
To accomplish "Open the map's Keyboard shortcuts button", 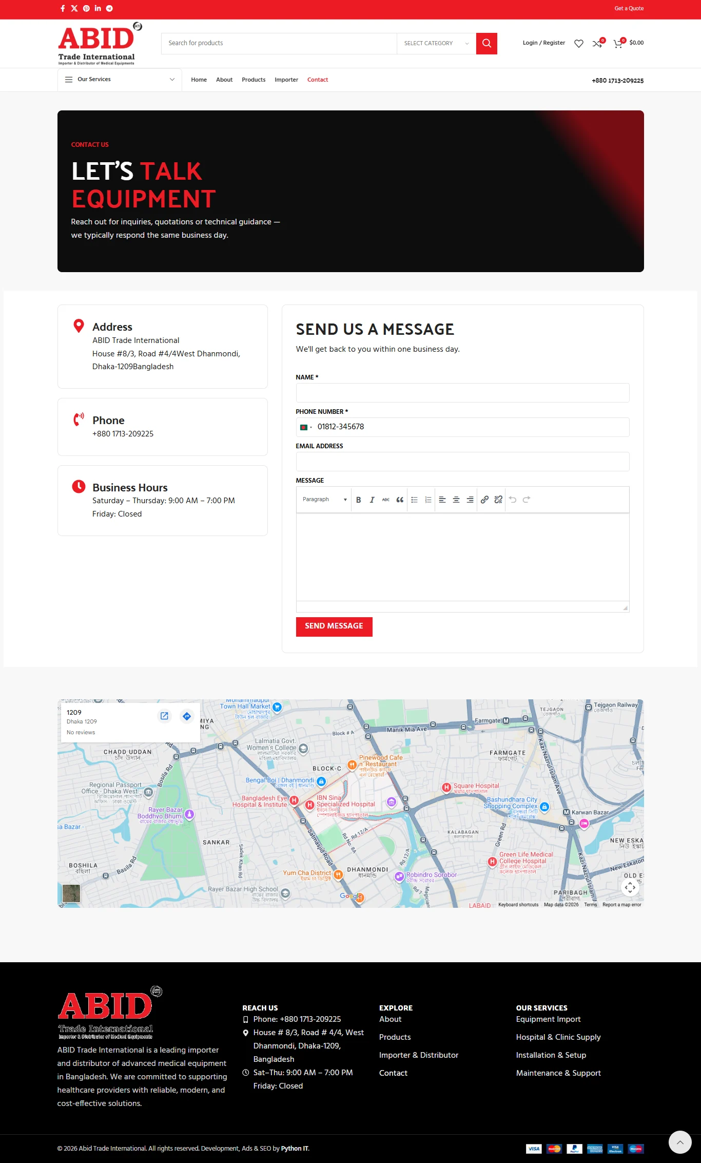I will pyautogui.click(x=518, y=905).
